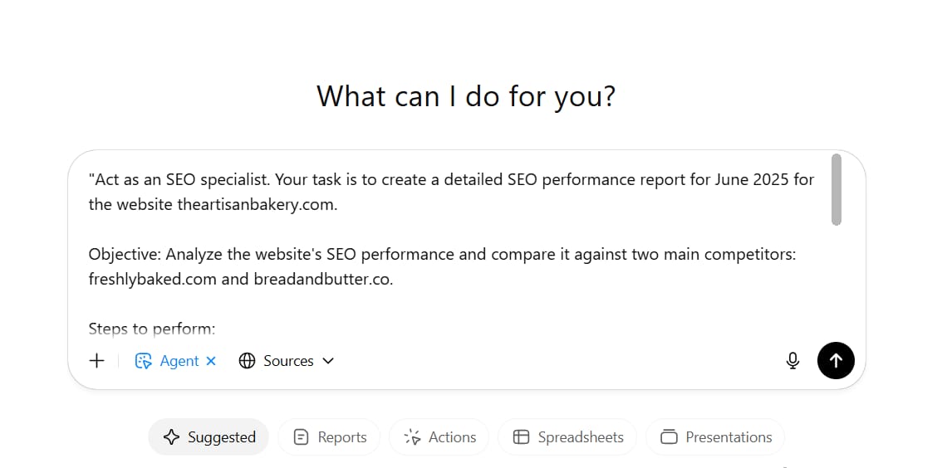Click the slides icon in Presentations
947x468 pixels.
pyautogui.click(x=669, y=437)
